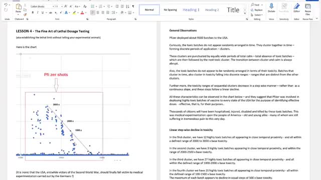Click the Cut scissors icon
This screenshot has width=321, height=180.
click(25, 5)
